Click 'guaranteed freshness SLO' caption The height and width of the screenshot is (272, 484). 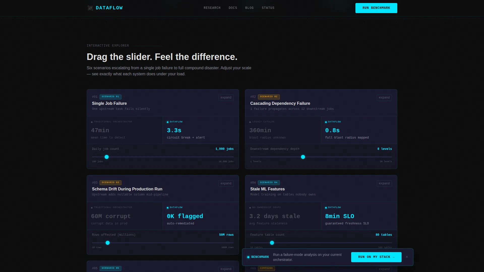[347, 223]
